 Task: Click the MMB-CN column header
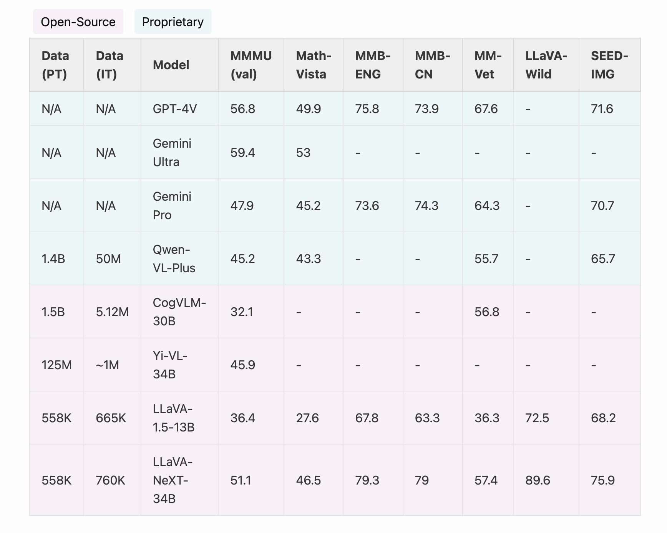coord(432,65)
